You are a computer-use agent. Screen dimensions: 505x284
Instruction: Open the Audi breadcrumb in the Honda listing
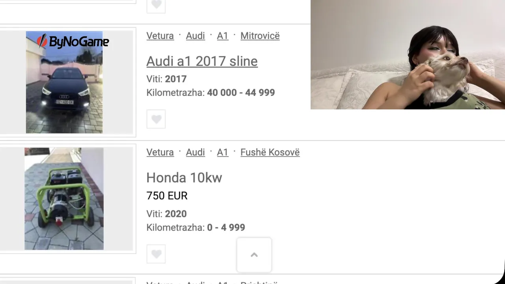click(x=195, y=152)
